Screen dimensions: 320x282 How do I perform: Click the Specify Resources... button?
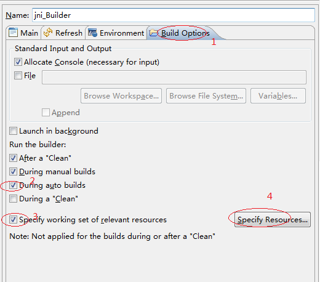273,220
